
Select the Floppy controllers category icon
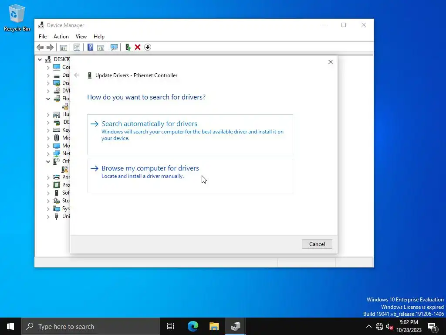(57, 99)
